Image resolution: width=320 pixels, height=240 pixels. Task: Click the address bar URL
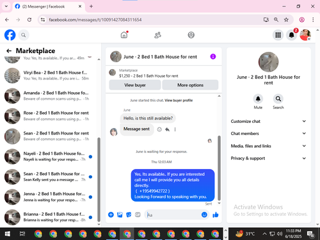(x=95, y=20)
